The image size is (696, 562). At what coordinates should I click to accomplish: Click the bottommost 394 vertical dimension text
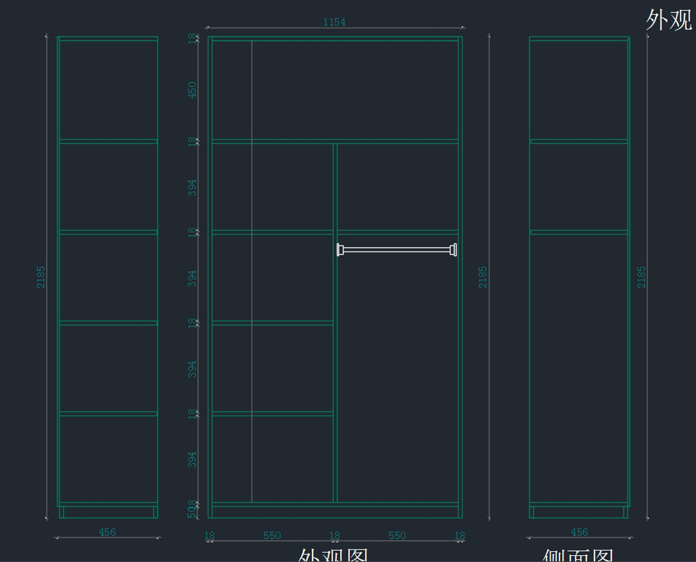192,459
